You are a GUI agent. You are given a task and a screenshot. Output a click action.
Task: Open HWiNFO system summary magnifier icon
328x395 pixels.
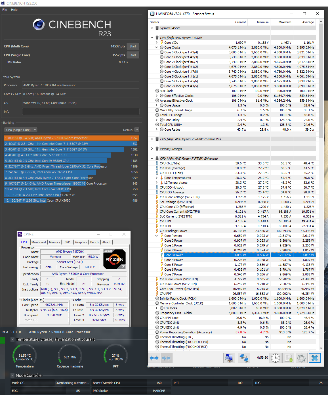click(x=229, y=358)
